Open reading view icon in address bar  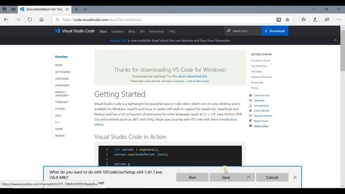[x=279, y=19]
